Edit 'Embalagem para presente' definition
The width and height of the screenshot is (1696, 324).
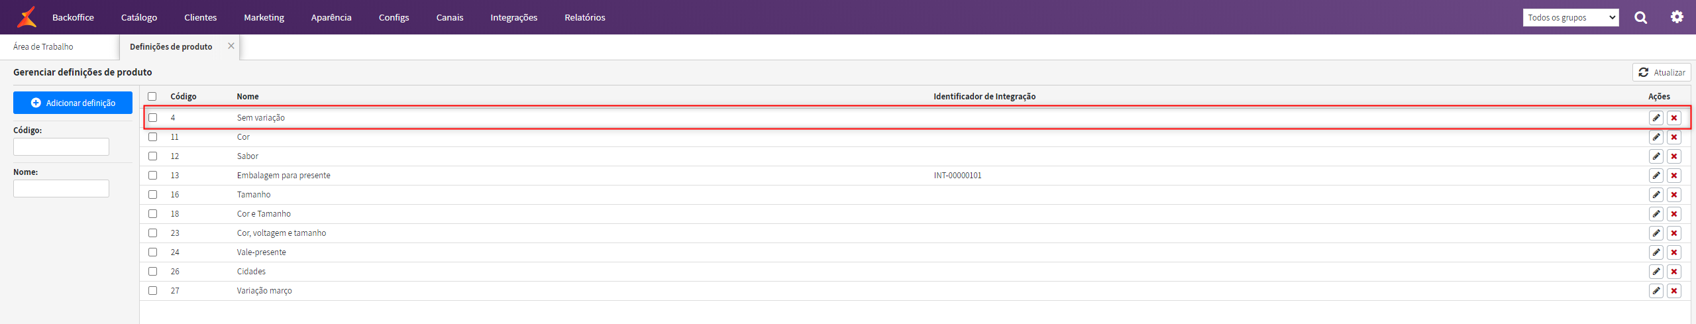(1656, 176)
